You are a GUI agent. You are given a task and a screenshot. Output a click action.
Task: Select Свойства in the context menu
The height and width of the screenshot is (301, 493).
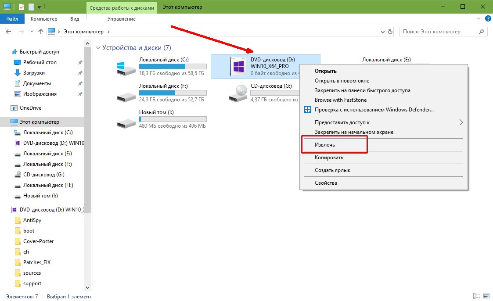[x=326, y=183]
